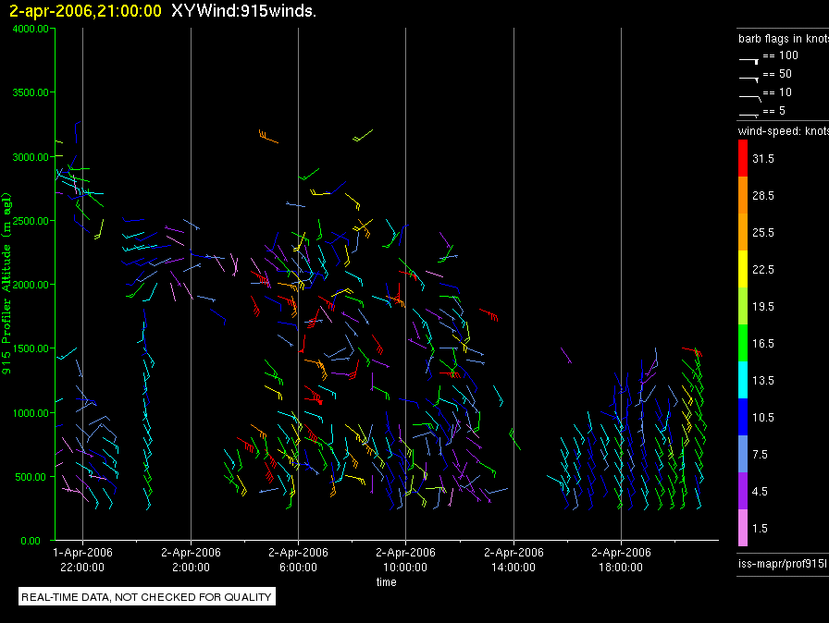Click the 2000.00 altitude axis label
The image size is (829, 623).
point(31,285)
